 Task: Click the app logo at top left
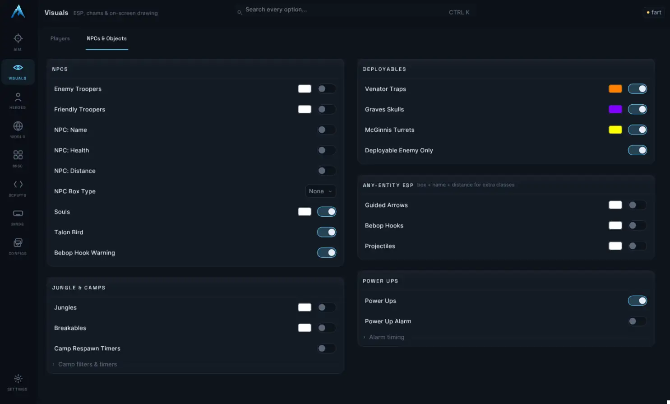coord(18,11)
